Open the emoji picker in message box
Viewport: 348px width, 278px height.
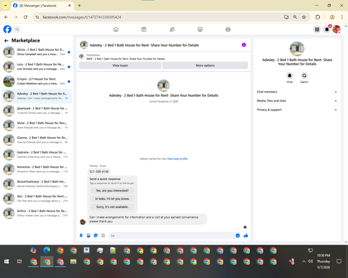click(237, 236)
